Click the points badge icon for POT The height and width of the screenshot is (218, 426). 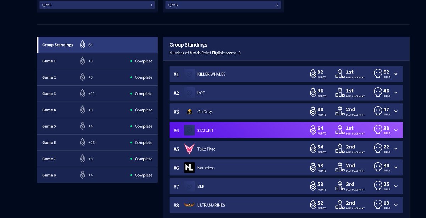coord(313,92)
